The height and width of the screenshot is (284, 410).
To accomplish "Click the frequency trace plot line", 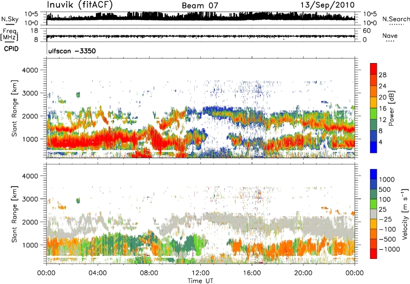I will click(201, 36).
